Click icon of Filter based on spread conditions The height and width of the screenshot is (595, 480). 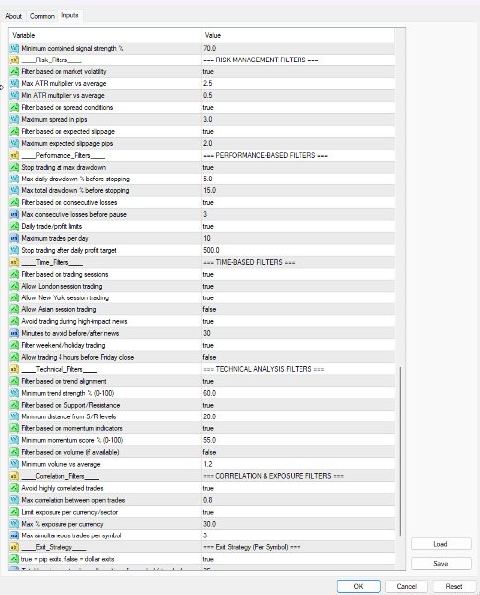tap(14, 107)
